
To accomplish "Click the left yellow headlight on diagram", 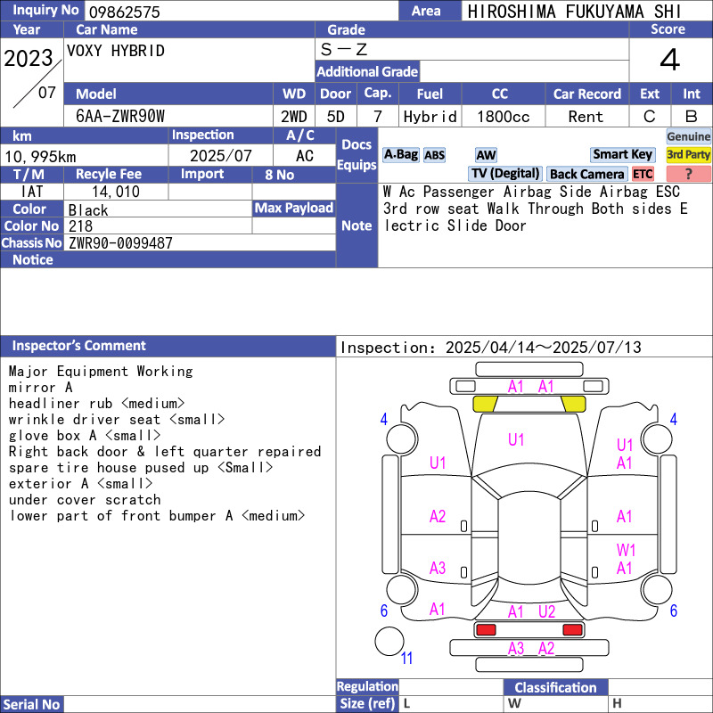I will click(484, 404).
